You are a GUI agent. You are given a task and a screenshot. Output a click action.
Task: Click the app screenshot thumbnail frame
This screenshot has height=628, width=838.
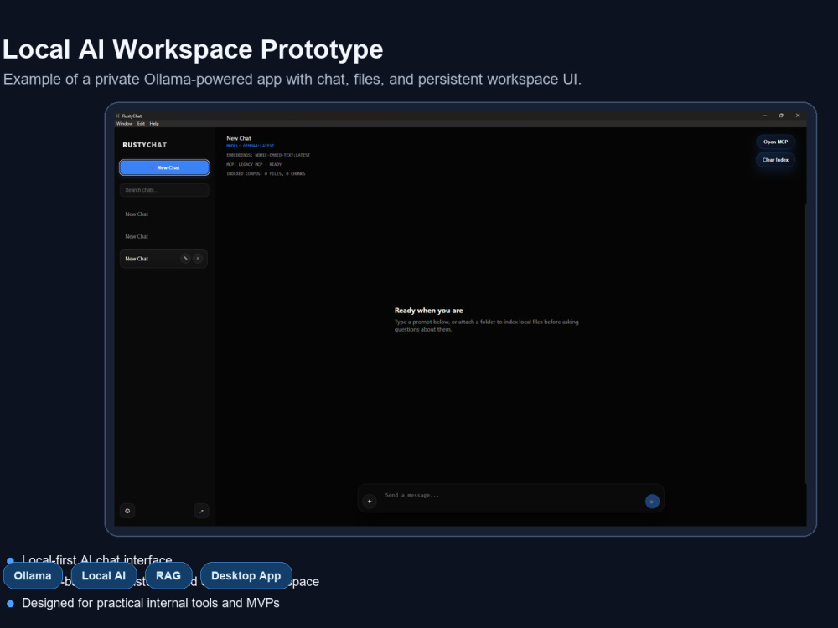pyautogui.click(x=461, y=319)
